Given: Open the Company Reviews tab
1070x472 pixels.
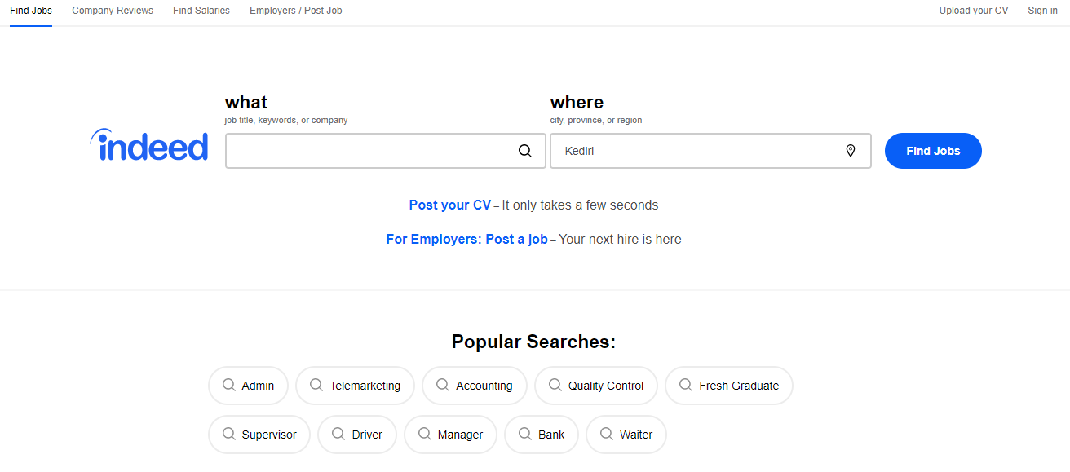Looking at the screenshot, I should point(113,11).
